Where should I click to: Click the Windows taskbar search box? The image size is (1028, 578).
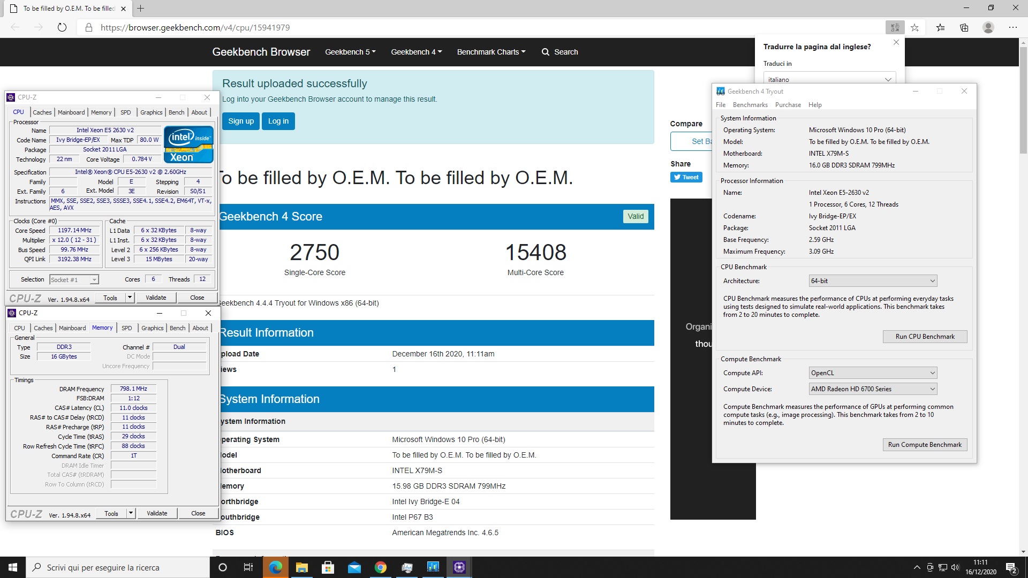click(118, 567)
